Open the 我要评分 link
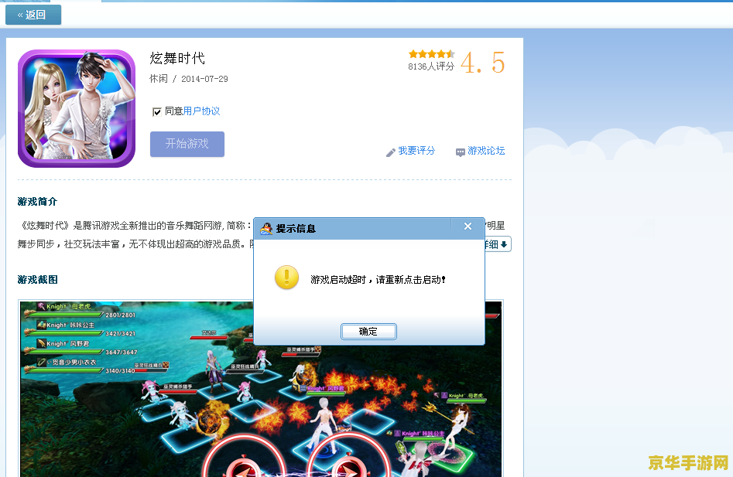733x477 pixels. 416,151
